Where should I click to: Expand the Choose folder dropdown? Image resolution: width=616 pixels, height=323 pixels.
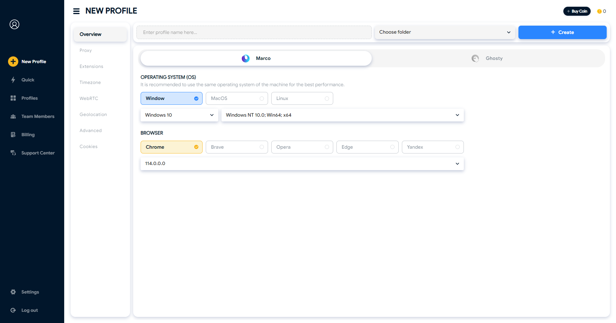(445, 32)
